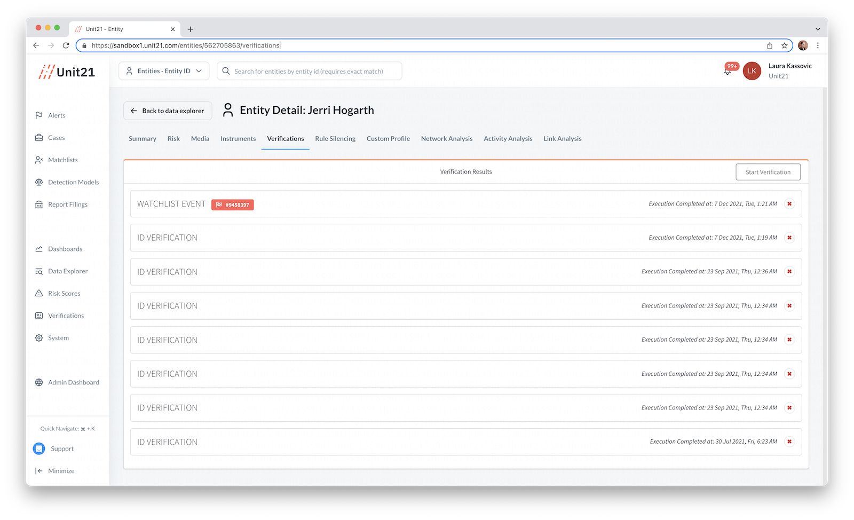Select the Verifications tab
Screen dimensions: 854x520
pos(286,139)
